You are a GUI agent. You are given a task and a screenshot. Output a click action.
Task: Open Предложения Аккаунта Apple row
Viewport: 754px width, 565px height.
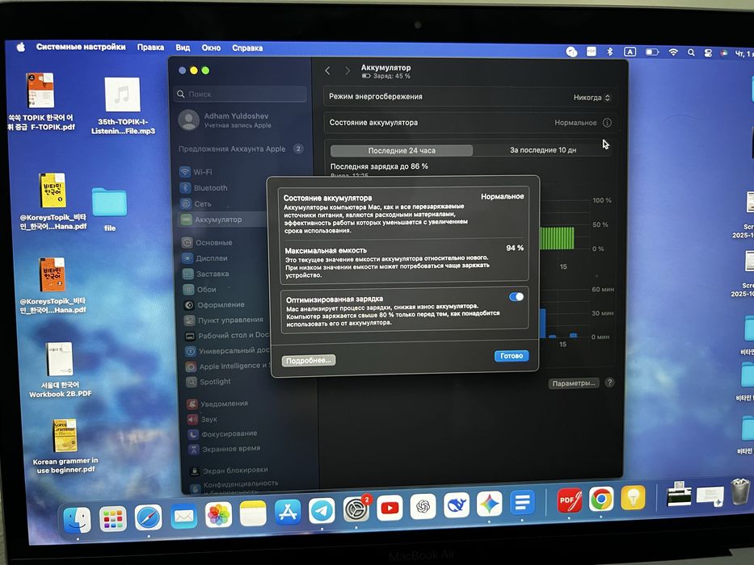[x=241, y=149]
